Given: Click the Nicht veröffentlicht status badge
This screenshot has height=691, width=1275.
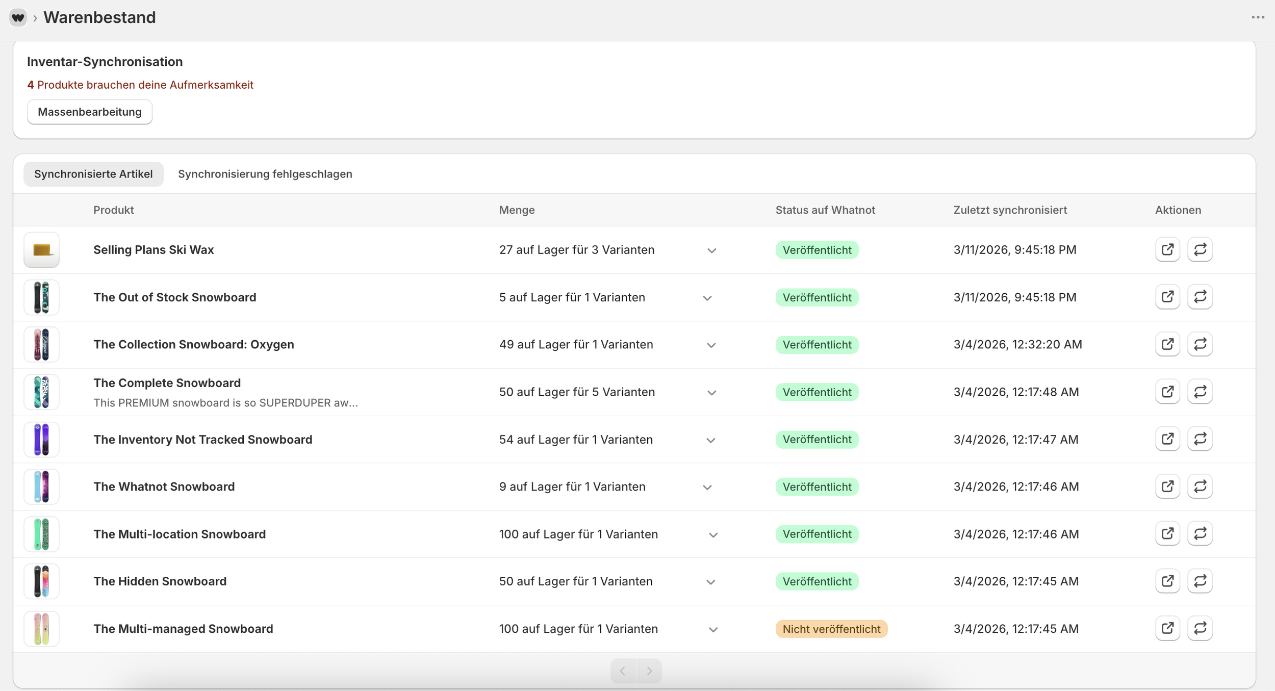Looking at the screenshot, I should (x=831, y=629).
